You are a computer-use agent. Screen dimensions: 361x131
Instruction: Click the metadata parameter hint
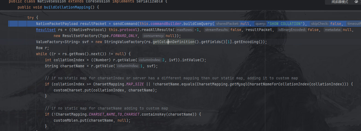point(332,30)
